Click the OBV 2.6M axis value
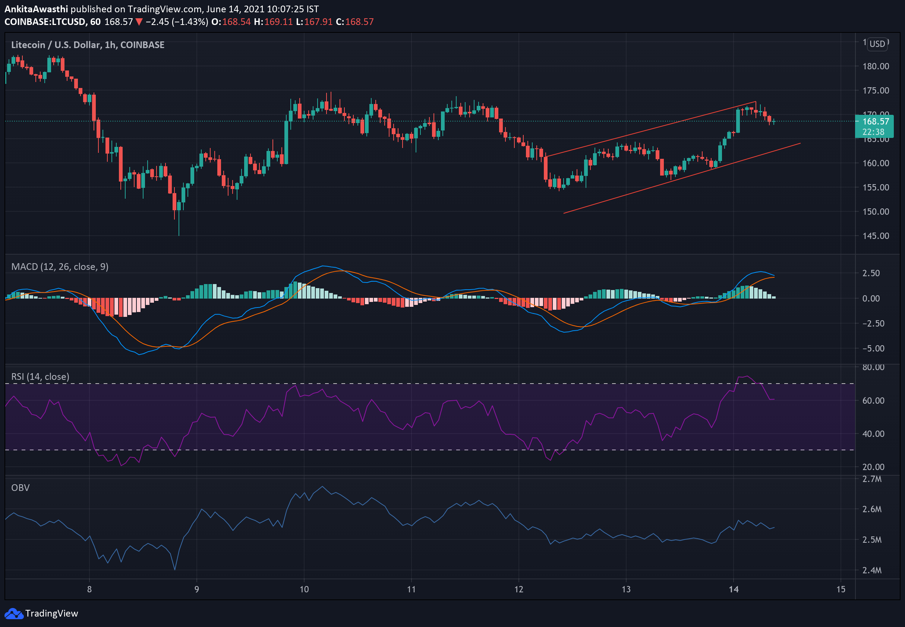Viewport: 905px width, 627px height. (x=872, y=509)
